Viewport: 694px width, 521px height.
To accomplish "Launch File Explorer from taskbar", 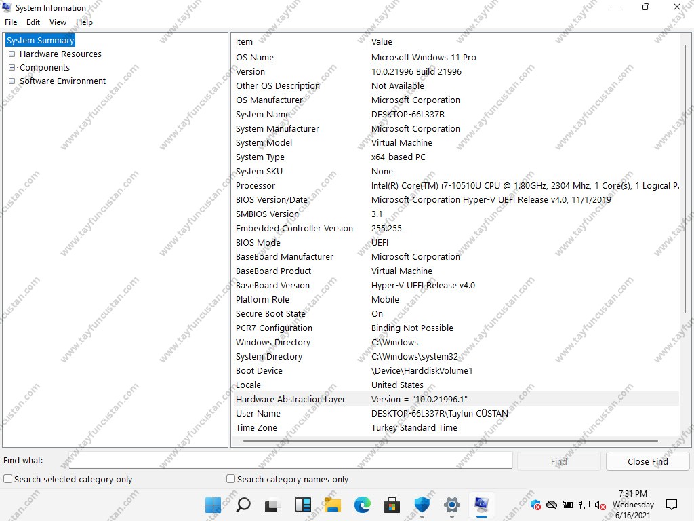I will pyautogui.click(x=332, y=505).
